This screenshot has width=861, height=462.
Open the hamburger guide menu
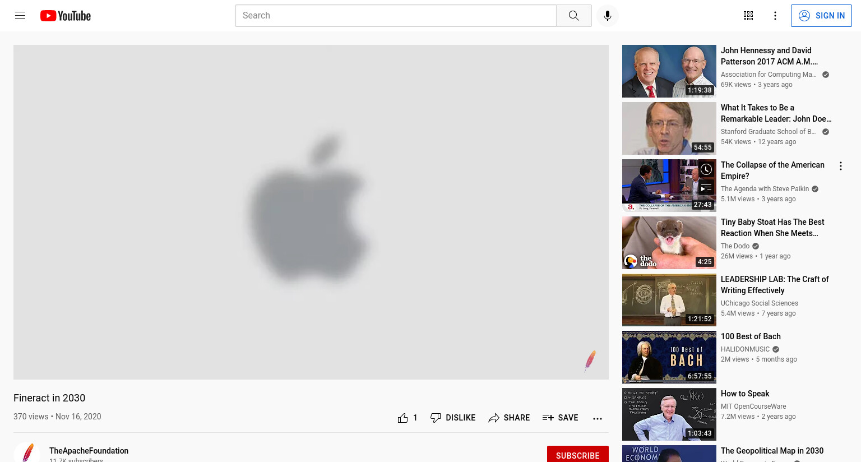click(x=20, y=16)
